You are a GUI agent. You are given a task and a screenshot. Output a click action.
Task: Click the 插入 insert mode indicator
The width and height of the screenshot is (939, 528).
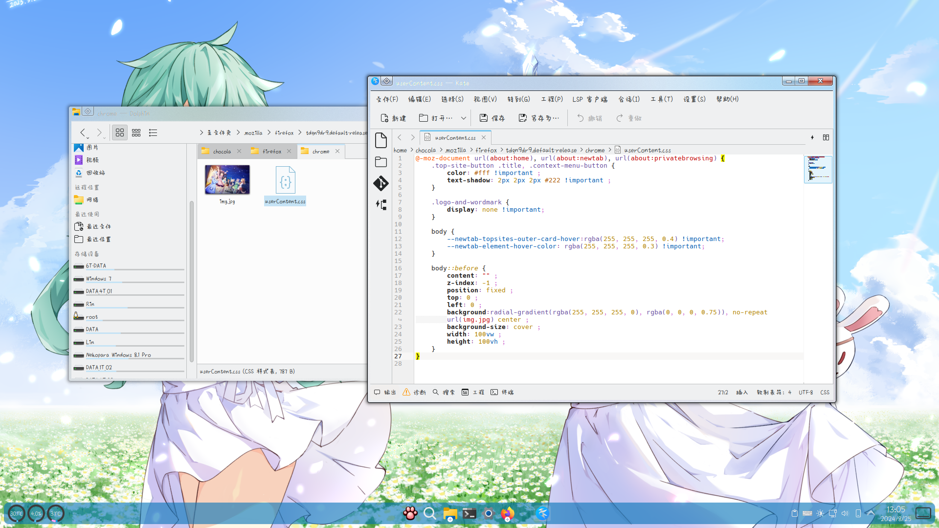(x=742, y=392)
